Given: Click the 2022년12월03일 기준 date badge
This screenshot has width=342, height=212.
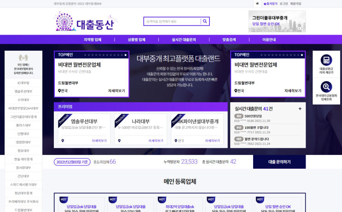Looking at the screenshot, I should (x=72, y=162).
